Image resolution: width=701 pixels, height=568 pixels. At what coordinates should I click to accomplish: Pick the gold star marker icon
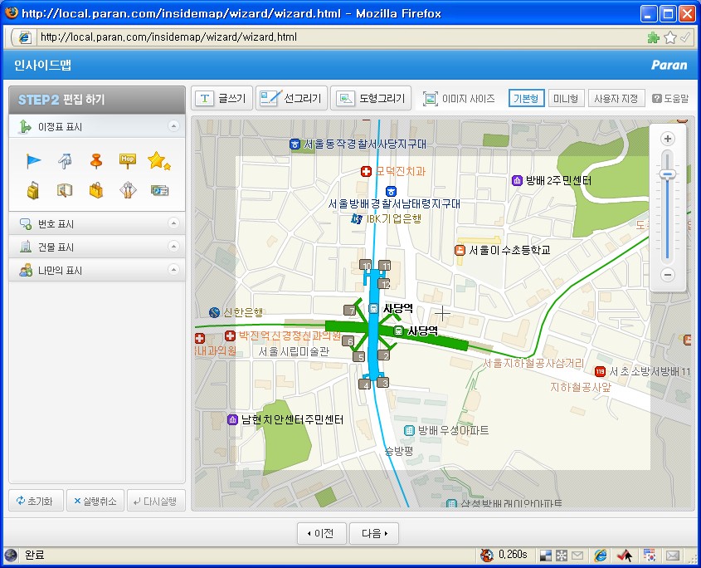tap(159, 161)
